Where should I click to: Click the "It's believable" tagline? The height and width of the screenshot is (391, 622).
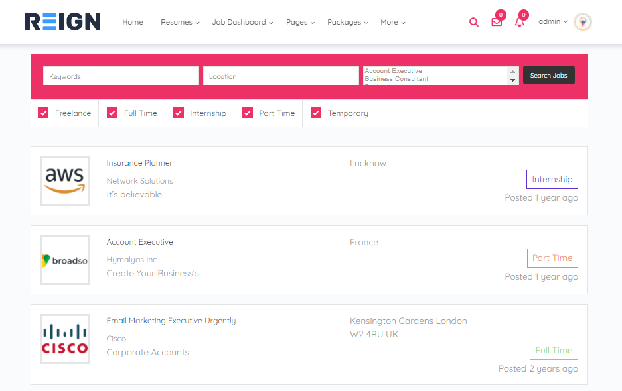[x=134, y=195]
